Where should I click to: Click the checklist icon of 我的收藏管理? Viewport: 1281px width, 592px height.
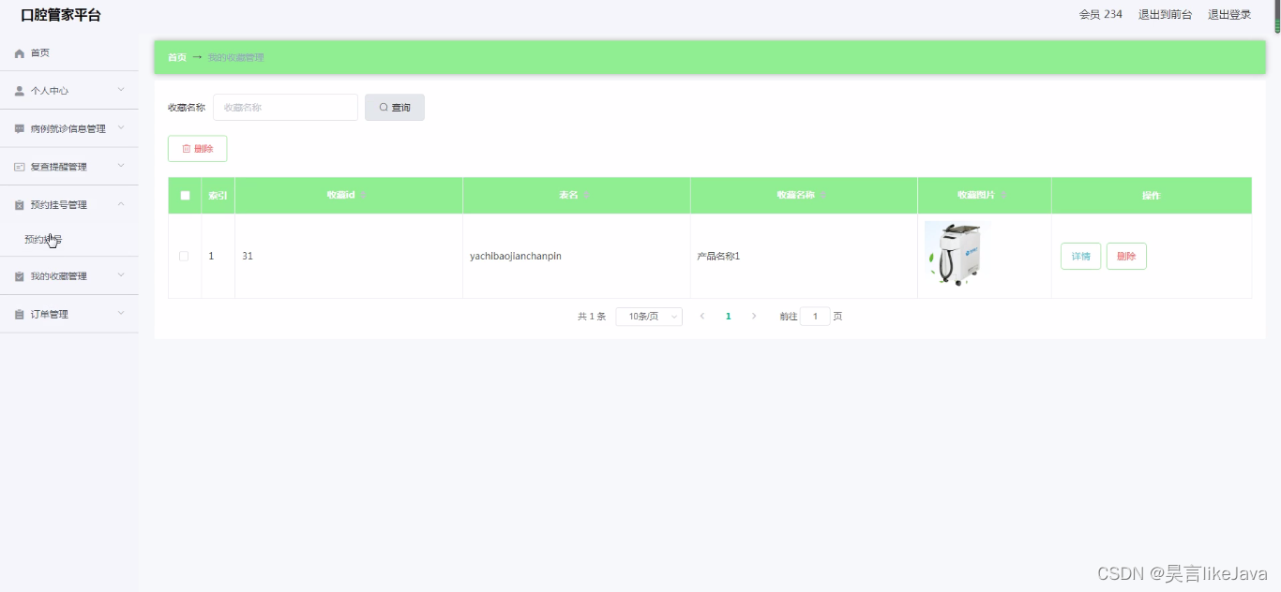coord(19,276)
